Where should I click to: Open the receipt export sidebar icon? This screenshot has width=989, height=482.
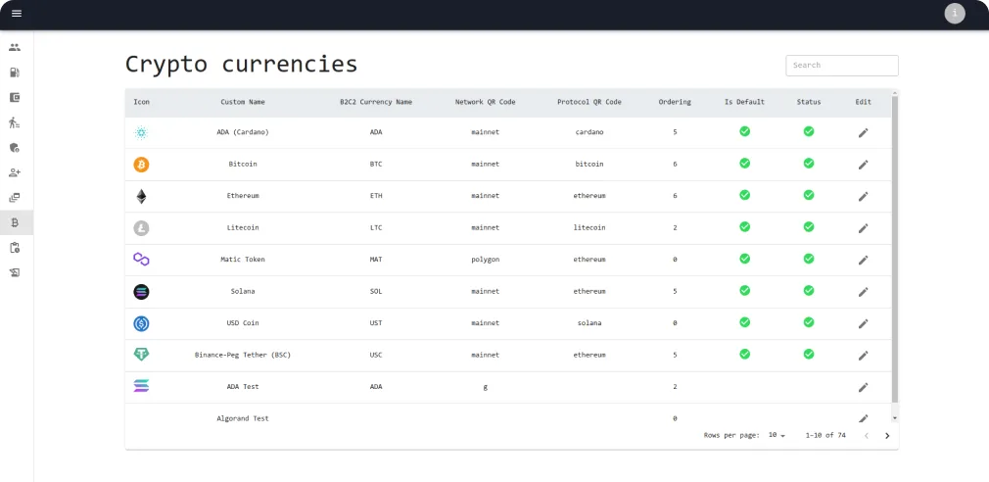click(15, 272)
